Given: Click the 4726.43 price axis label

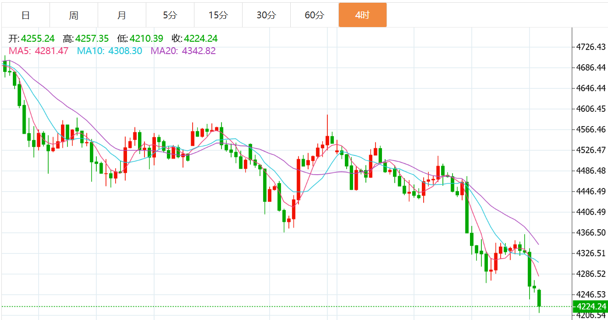Looking at the screenshot, I should [591, 47].
